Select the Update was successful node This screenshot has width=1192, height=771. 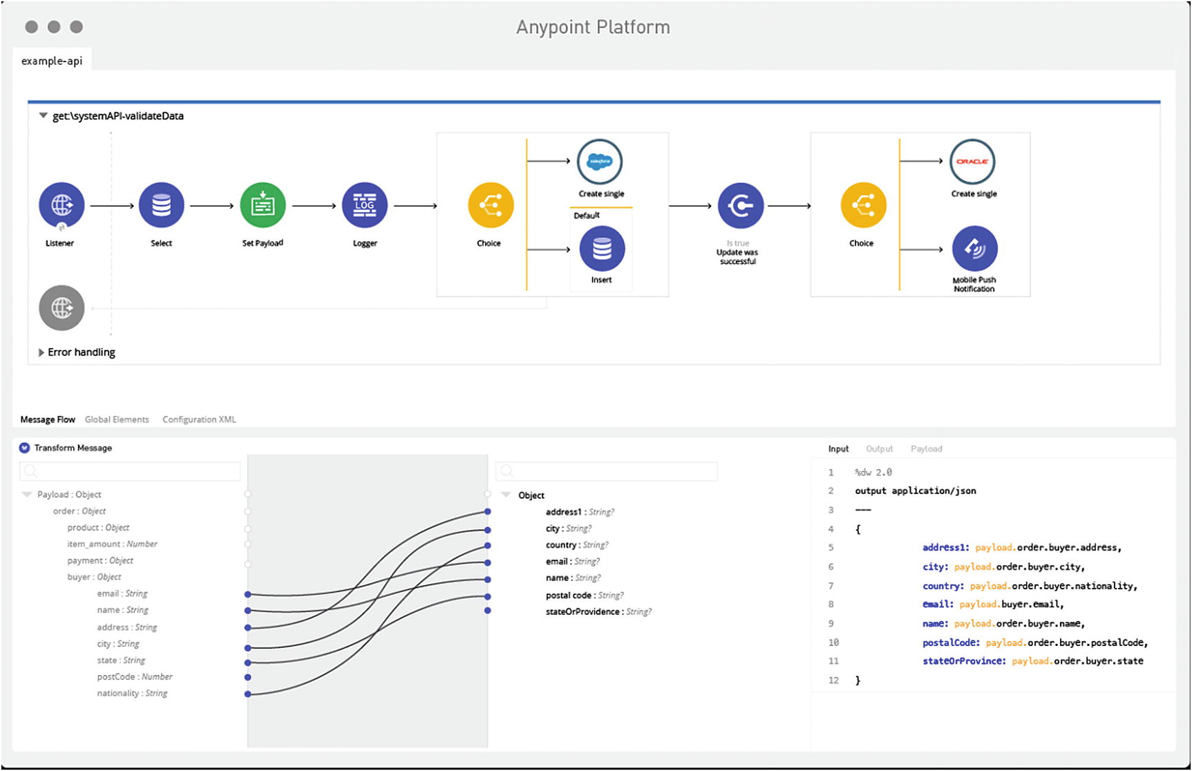pos(740,205)
